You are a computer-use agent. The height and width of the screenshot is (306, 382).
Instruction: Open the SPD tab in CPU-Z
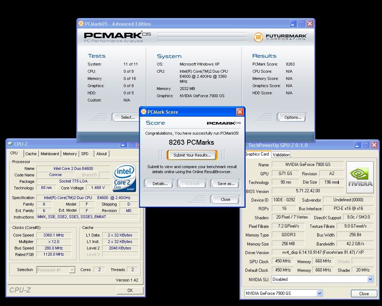85,154
